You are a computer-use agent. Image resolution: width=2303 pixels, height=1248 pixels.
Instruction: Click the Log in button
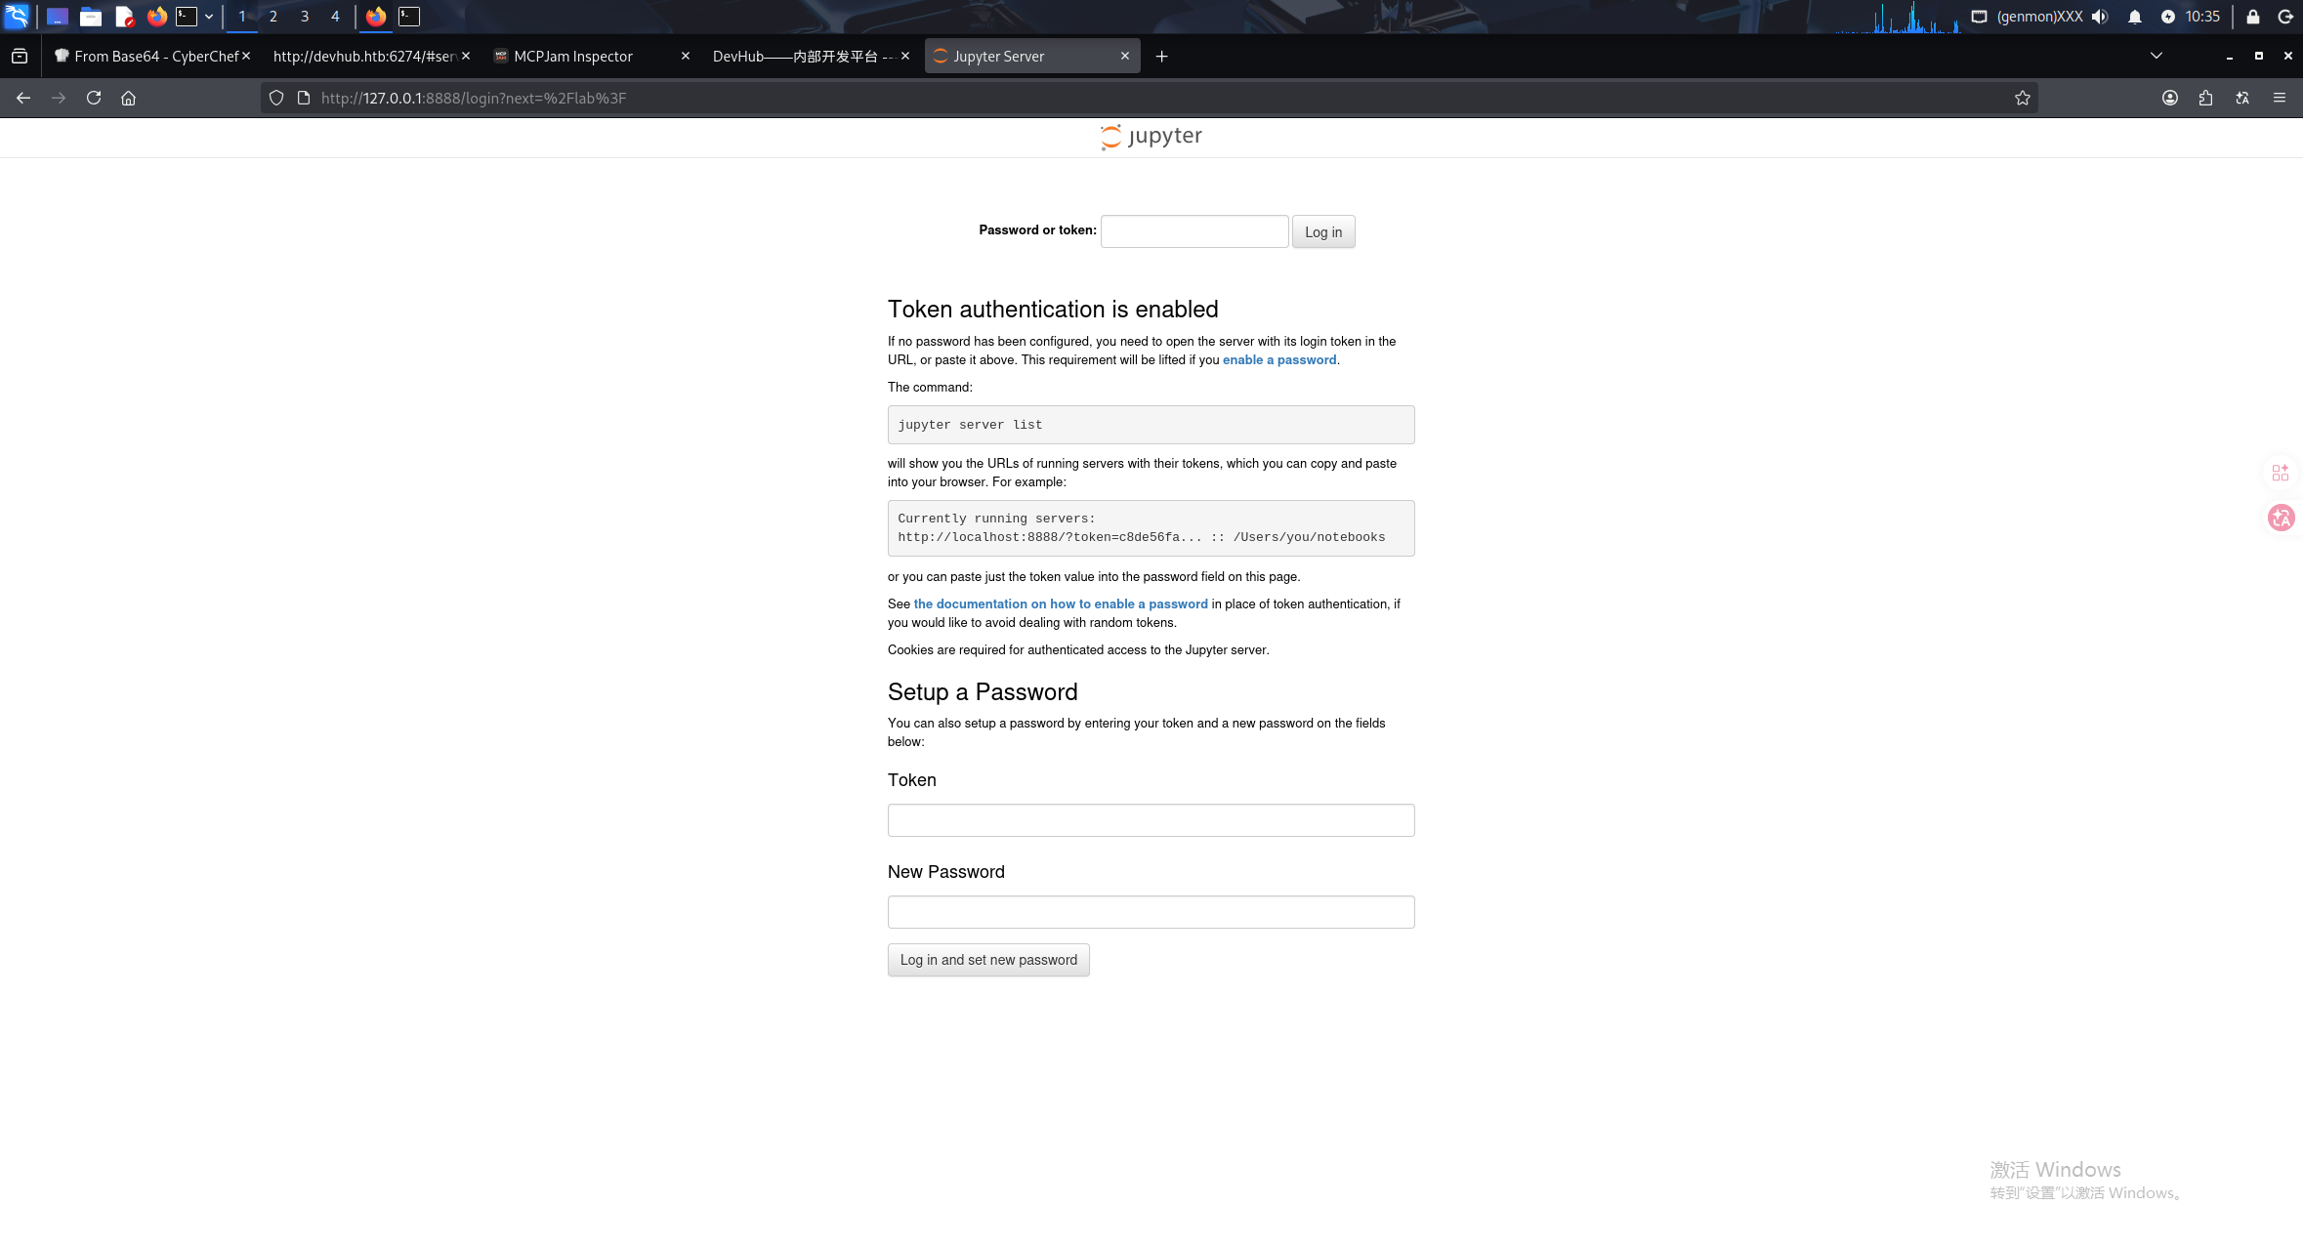(1323, 231)
